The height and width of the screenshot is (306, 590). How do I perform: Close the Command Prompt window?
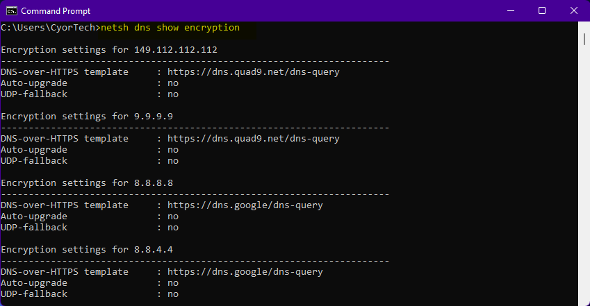pyautogui.click(x=574, y=11)
